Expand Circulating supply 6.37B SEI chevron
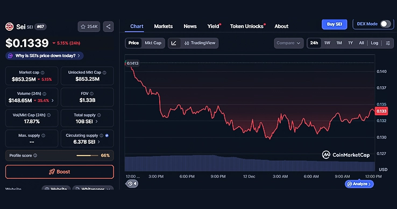 click(x=99, y=142)
